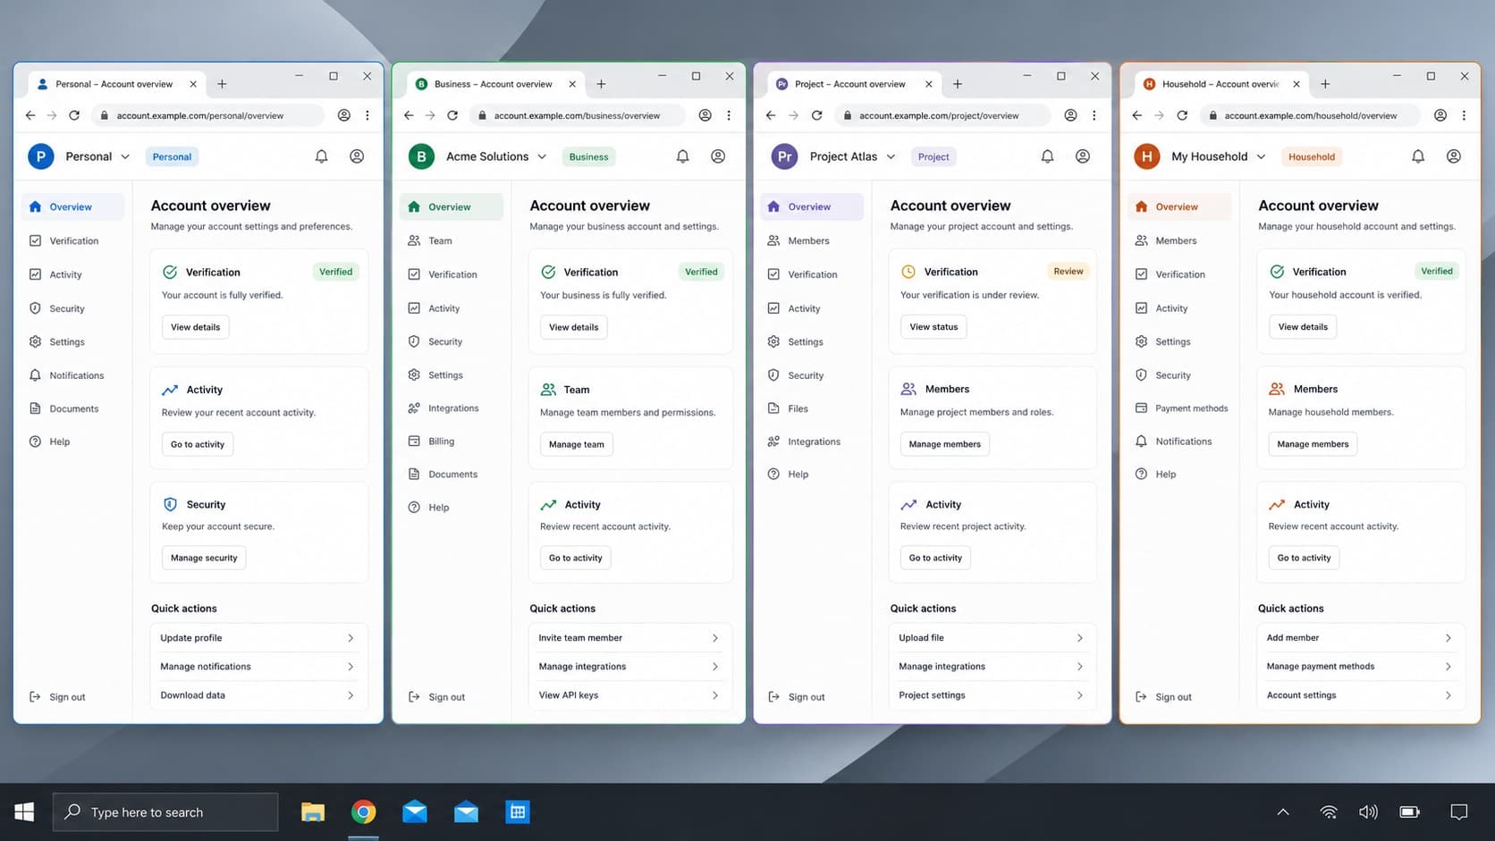
Task: Sign out of the Household account
Action: tap(1163, 697)
